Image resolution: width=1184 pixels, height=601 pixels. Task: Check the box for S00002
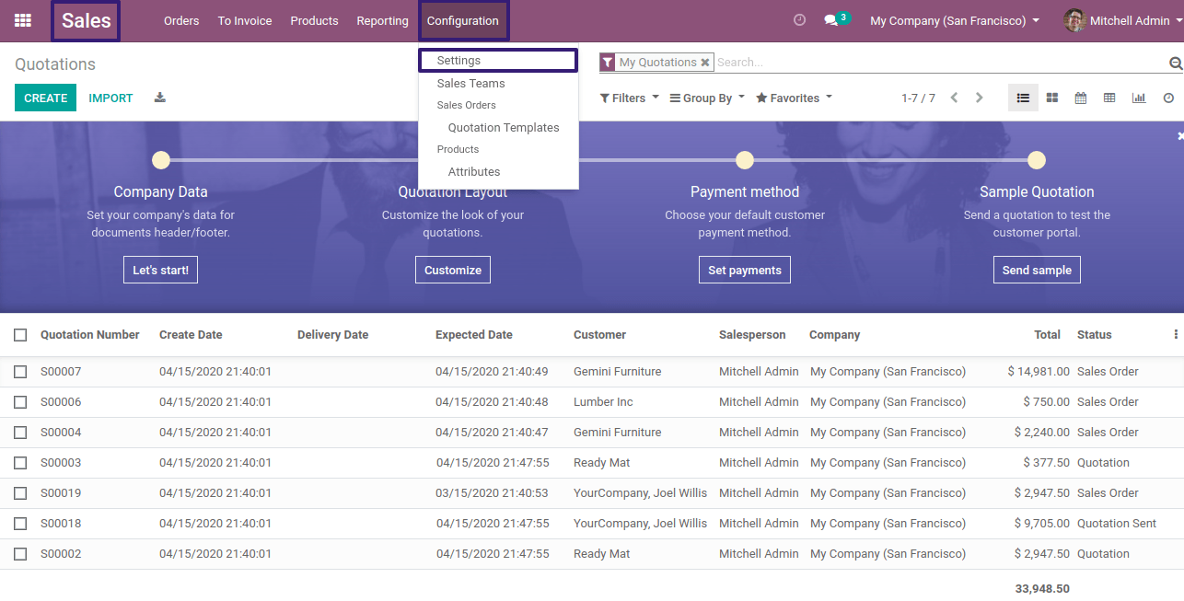[20, 554]
